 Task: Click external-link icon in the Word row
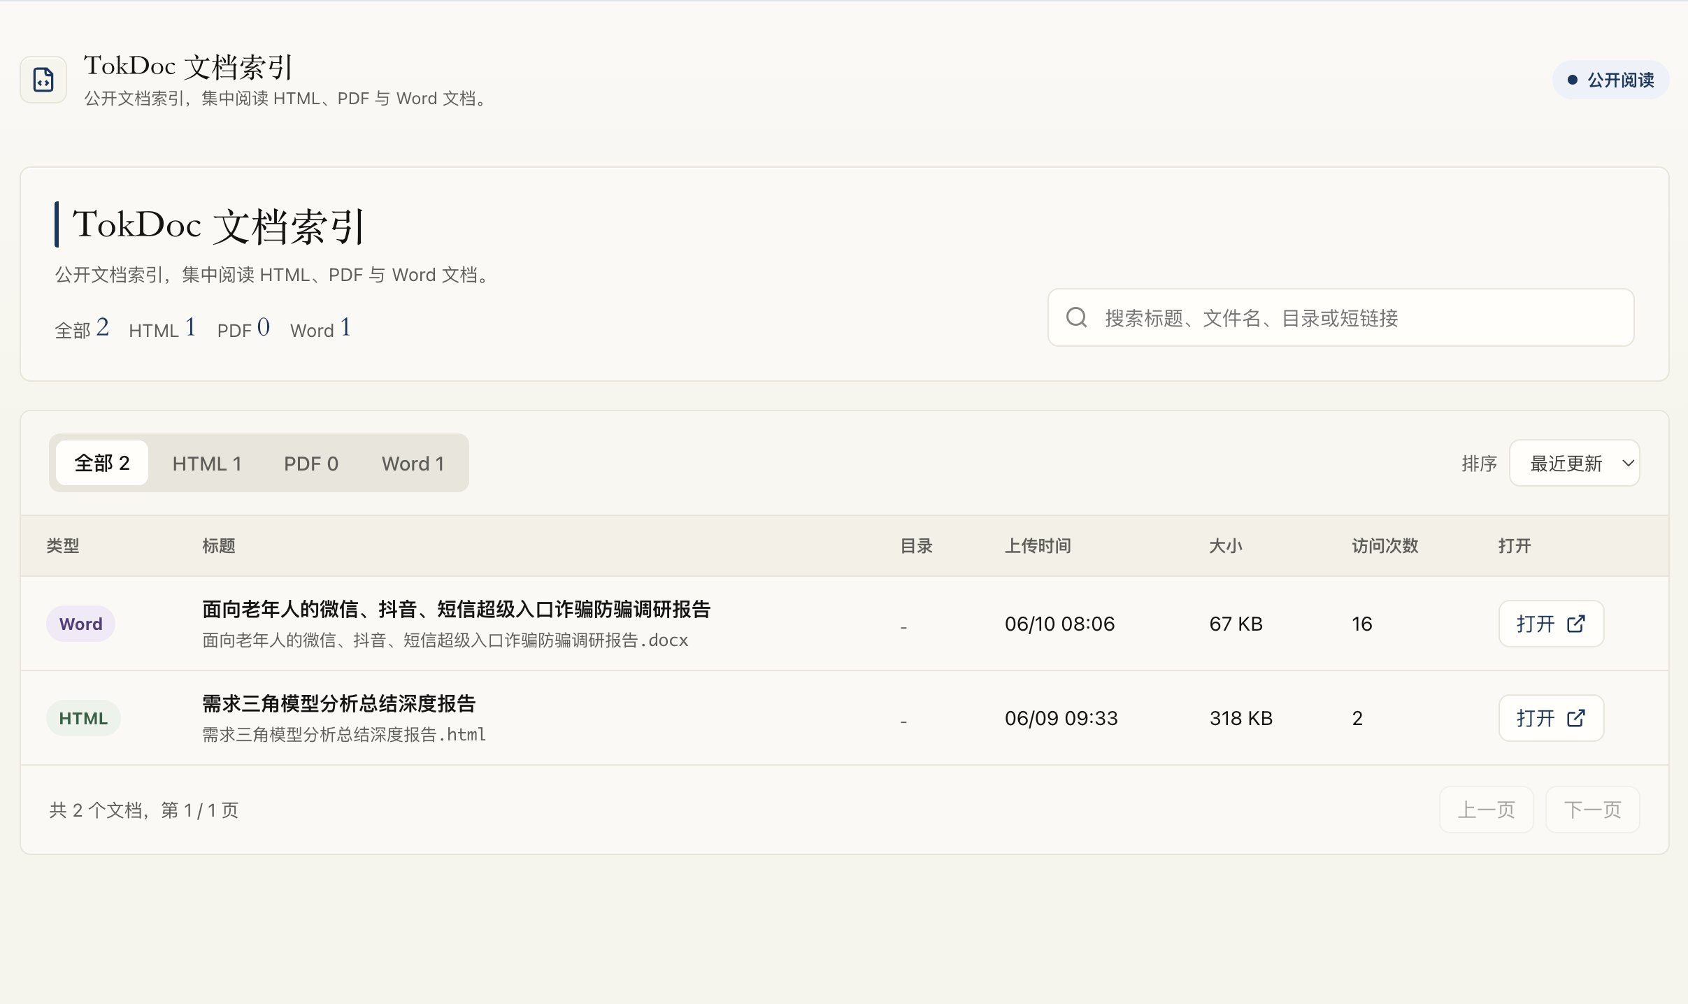1575,624
